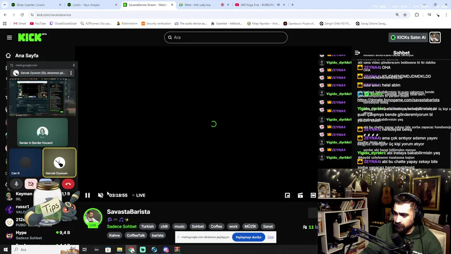Select the MÜZİK tag
The width and height of the screenshot is (451, 254).
click(250, 226)
